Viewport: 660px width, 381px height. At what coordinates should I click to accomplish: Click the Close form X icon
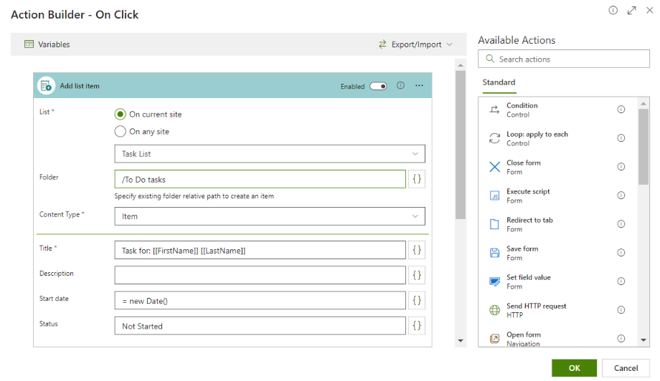click(x=494, y=167)
